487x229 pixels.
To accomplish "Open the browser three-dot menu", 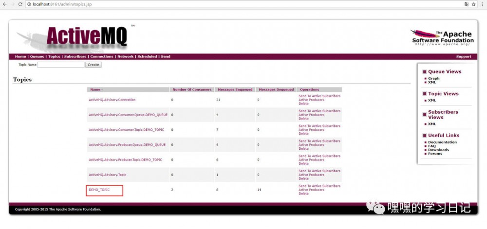I will tap(482, 4).
